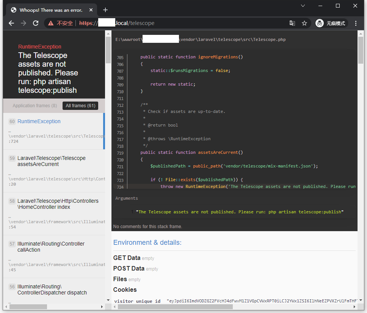367x313 pixels.
Task: Select the All frames (61) tab
Action: (x=80, y=106)
